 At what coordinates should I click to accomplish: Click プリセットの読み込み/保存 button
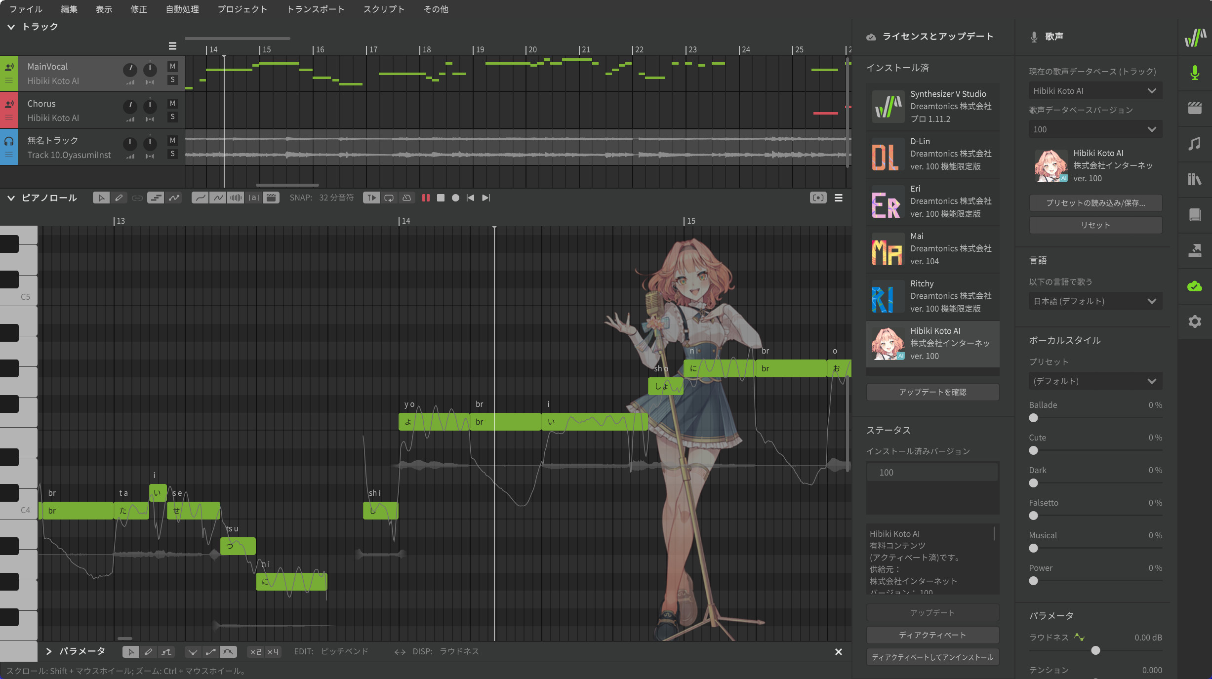(1095, 203)
